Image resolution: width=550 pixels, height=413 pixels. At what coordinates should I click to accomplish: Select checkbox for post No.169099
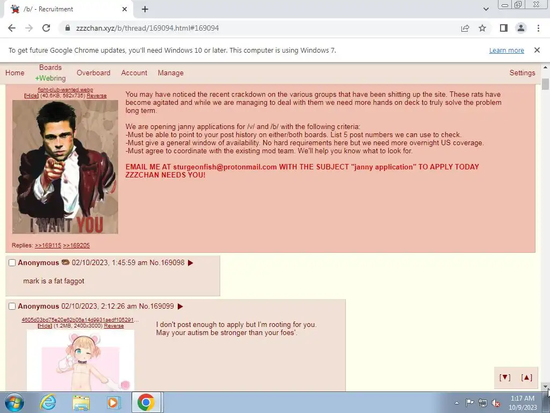(12, 306)
